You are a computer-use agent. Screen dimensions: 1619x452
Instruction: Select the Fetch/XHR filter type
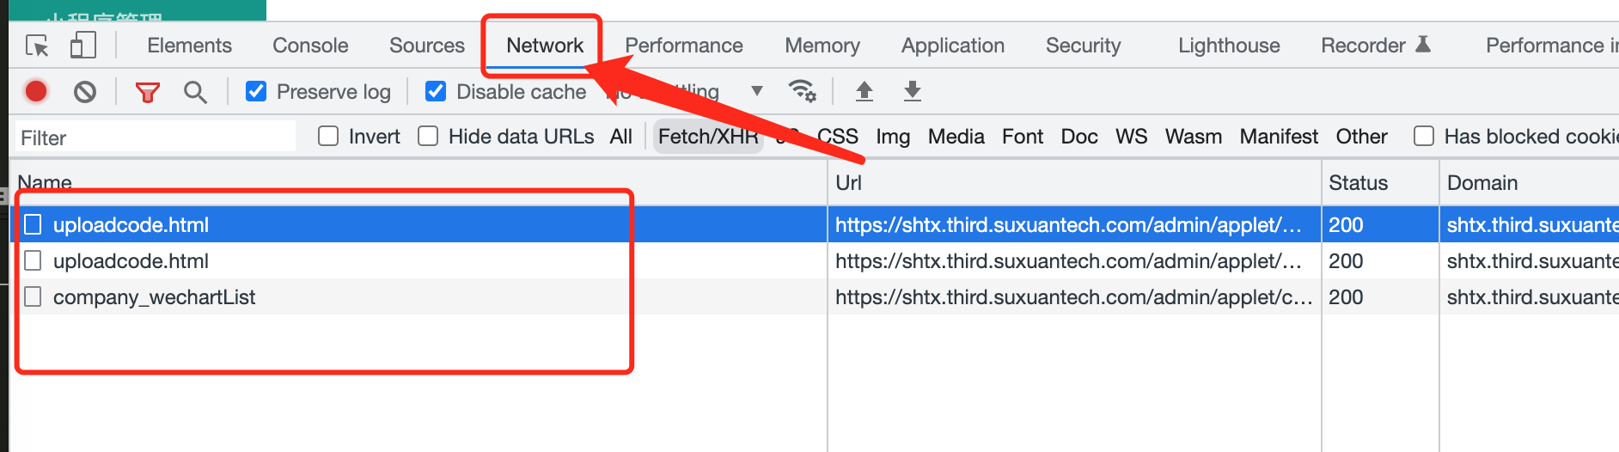(x=707, y=137)
